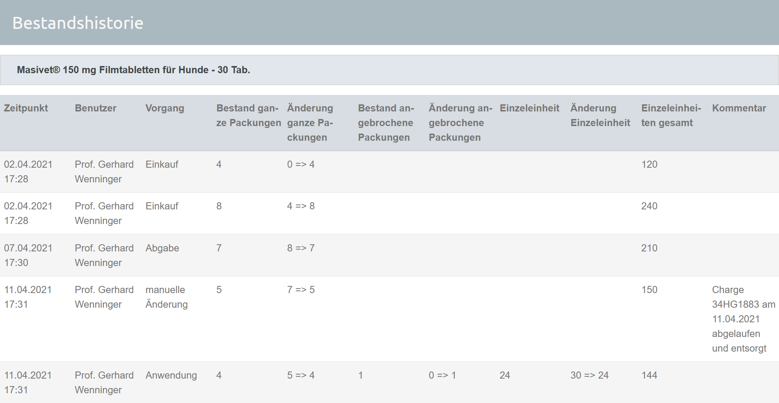The width and height of the screenshot is (779, 403).
Task: Select the 240 total units cell
Action: pos(649,206)
